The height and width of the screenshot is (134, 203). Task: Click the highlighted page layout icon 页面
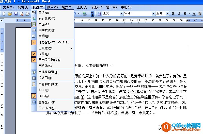tap(34, 24)
